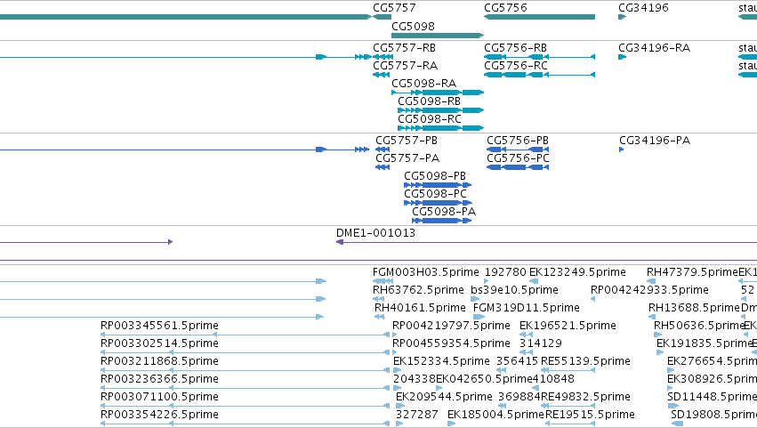This screenshot has width=757, height=428.
Task: Select EST label RP004219797.5prime
Action: click(x=451, y=326)
